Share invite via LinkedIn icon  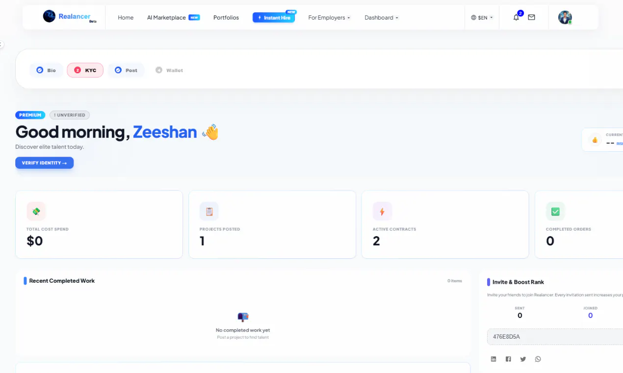coord(493,359)
